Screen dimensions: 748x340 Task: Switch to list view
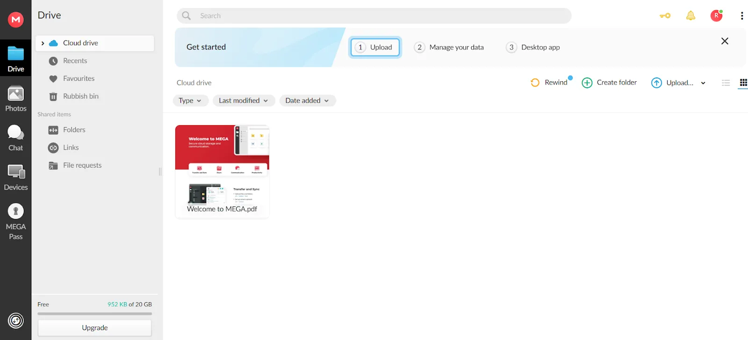coord(726,83)
